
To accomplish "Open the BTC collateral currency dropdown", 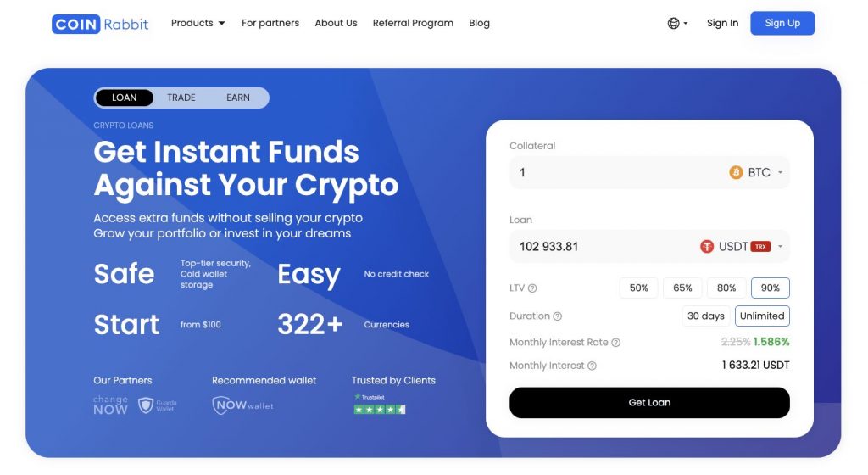I will click(755, 173).
